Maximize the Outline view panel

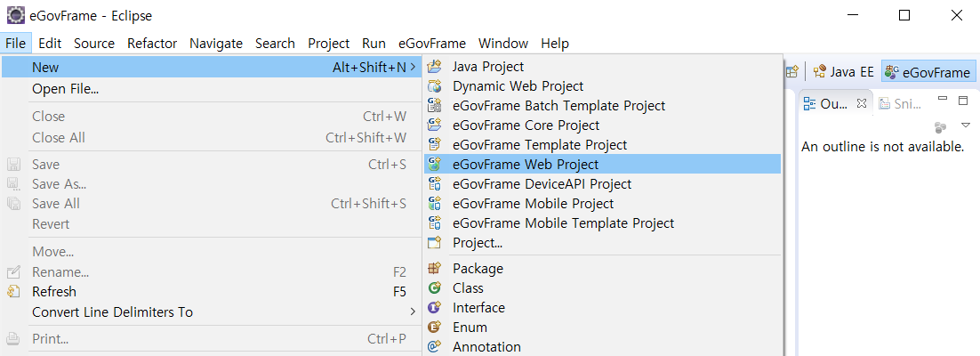963,100
